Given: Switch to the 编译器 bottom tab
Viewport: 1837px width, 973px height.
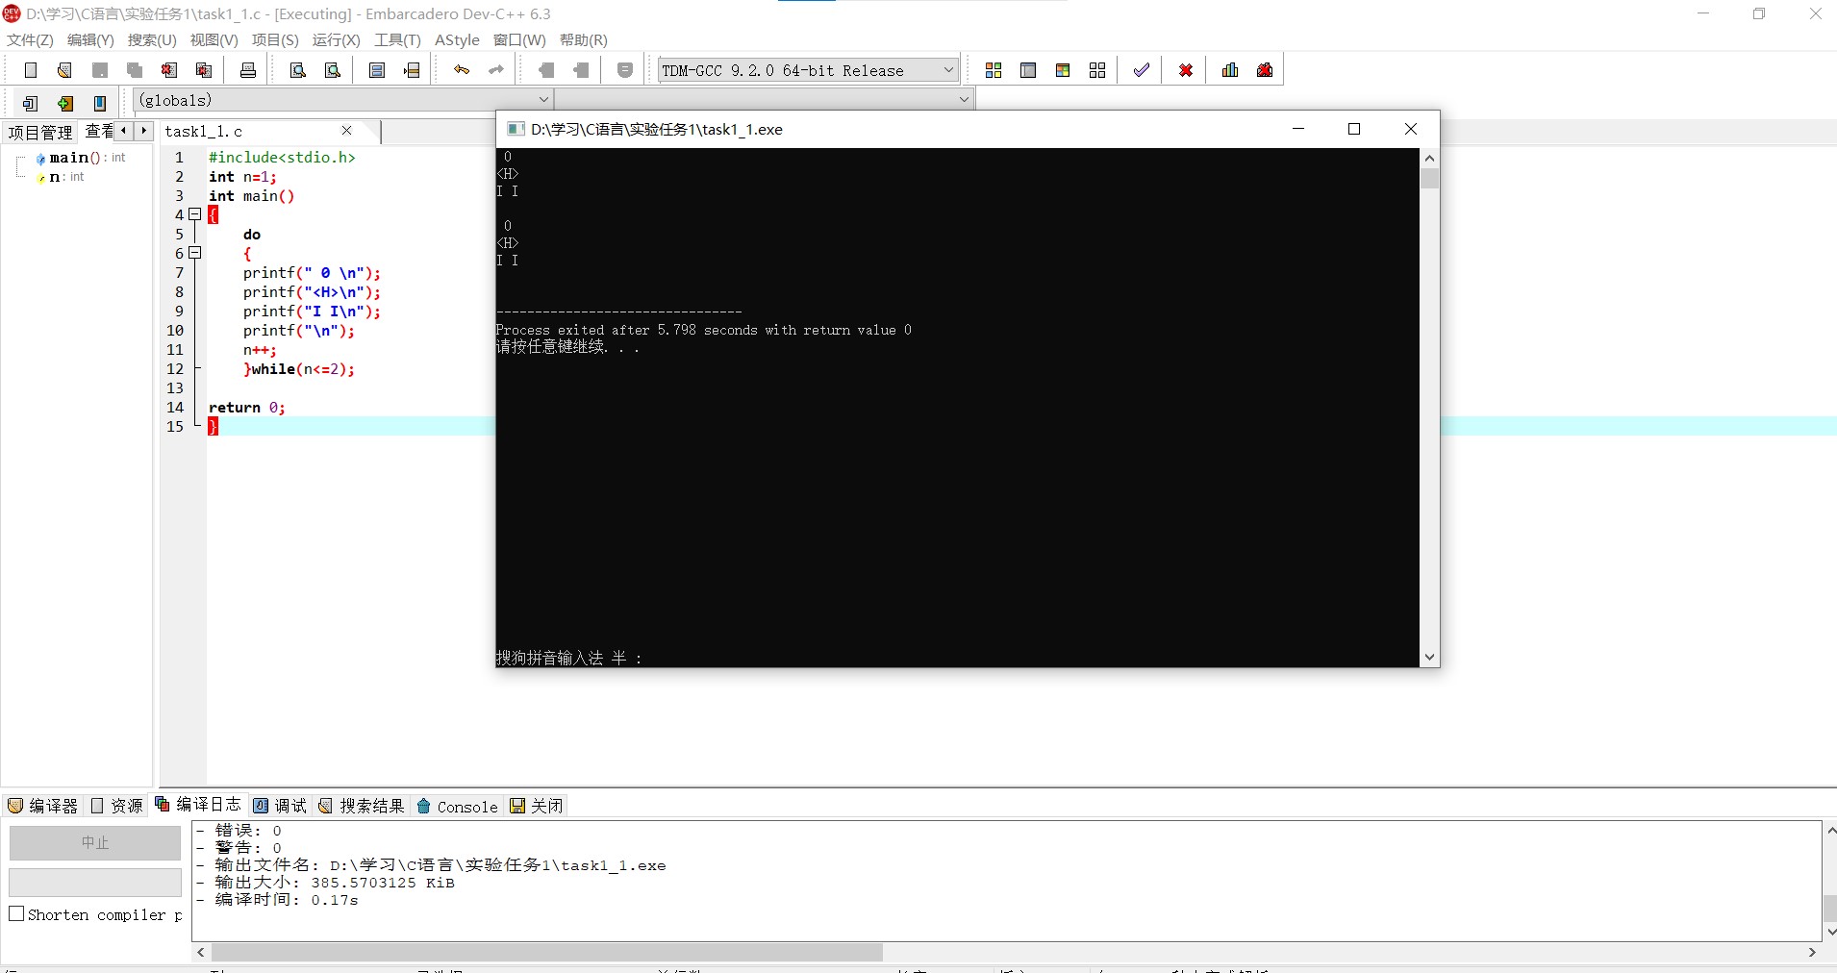Looking at the screenshot, I should tap(43, 806).
